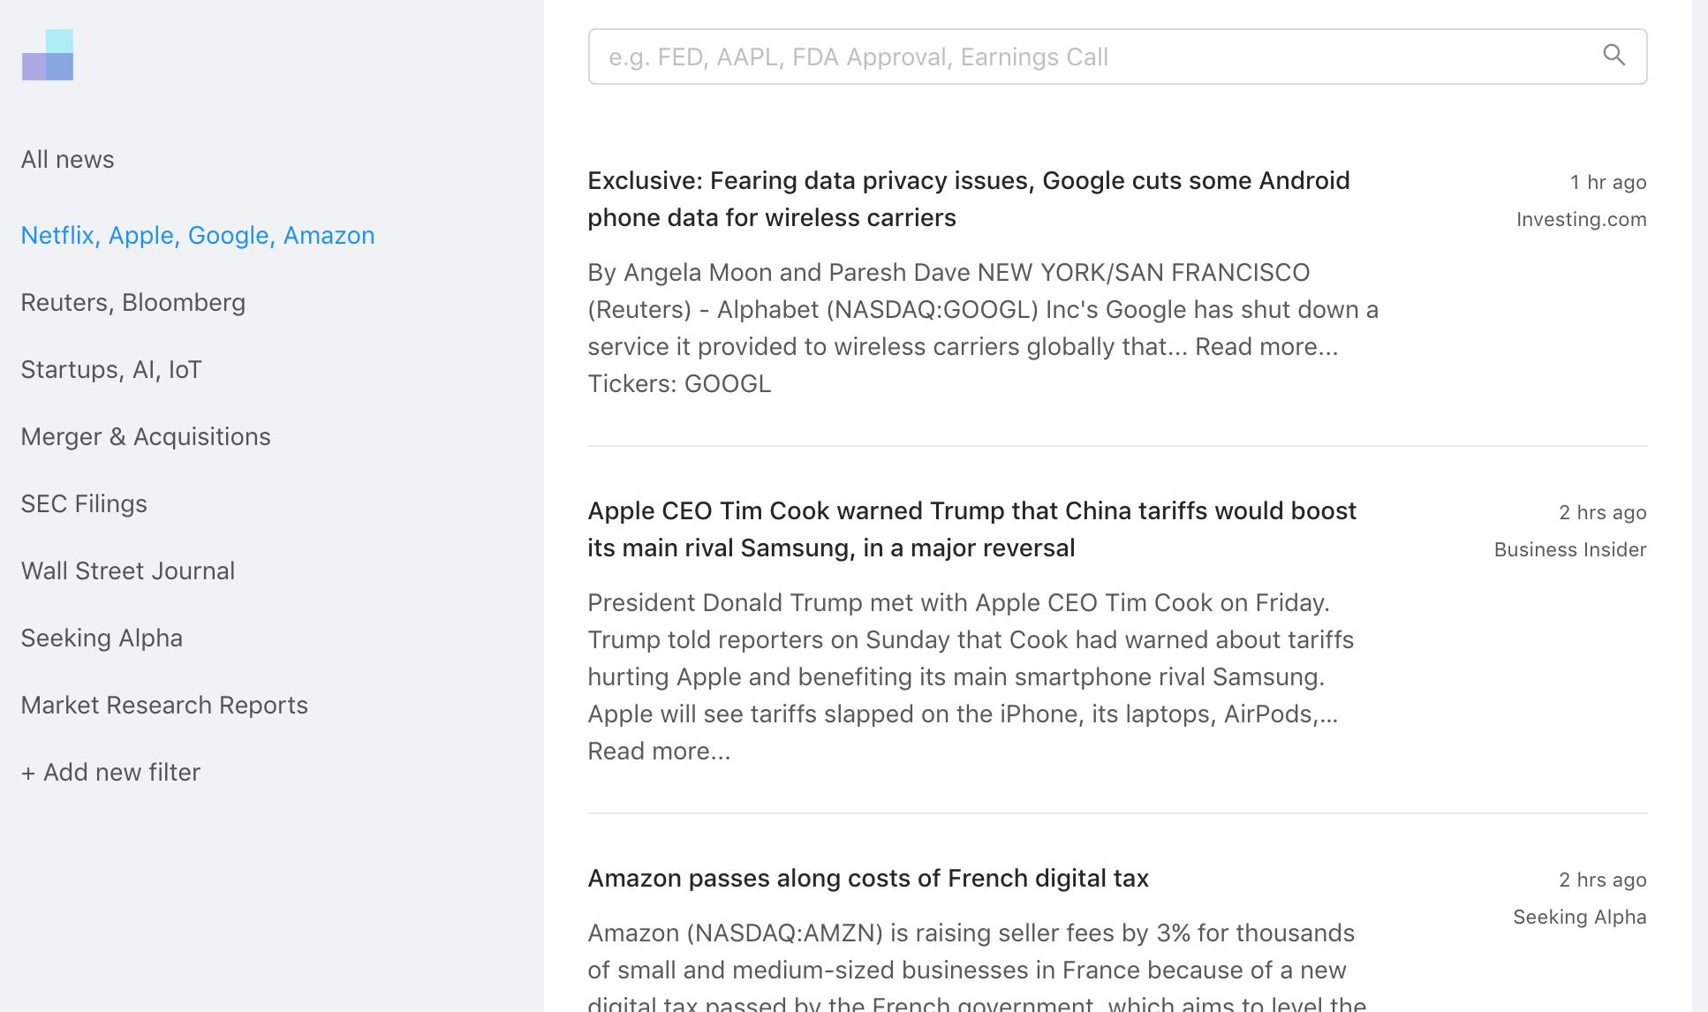Open Amazon French digital tax headline
The width and height of the screenshot is (1708, 1012).
pos(868,879)
